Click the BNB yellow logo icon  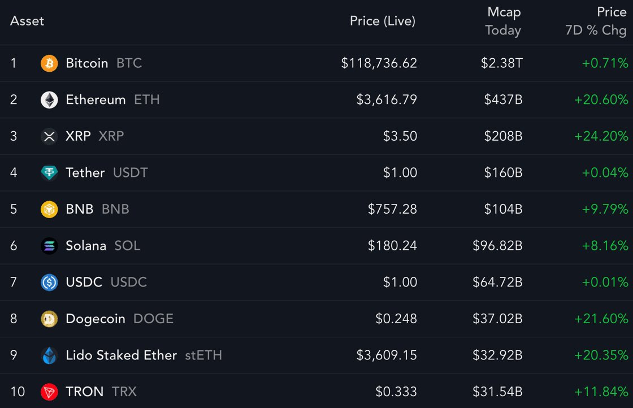(x=49, y=209)
